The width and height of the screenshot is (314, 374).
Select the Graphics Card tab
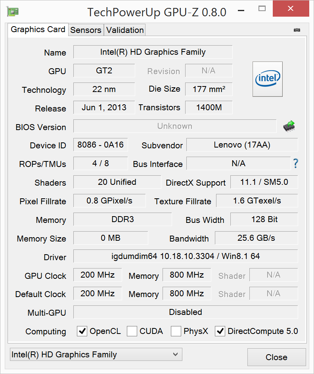point(38,29)
